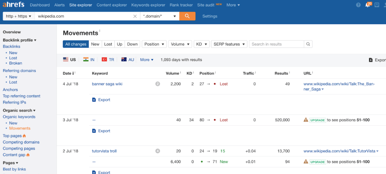Collapse the Pages section

(10, 163)
